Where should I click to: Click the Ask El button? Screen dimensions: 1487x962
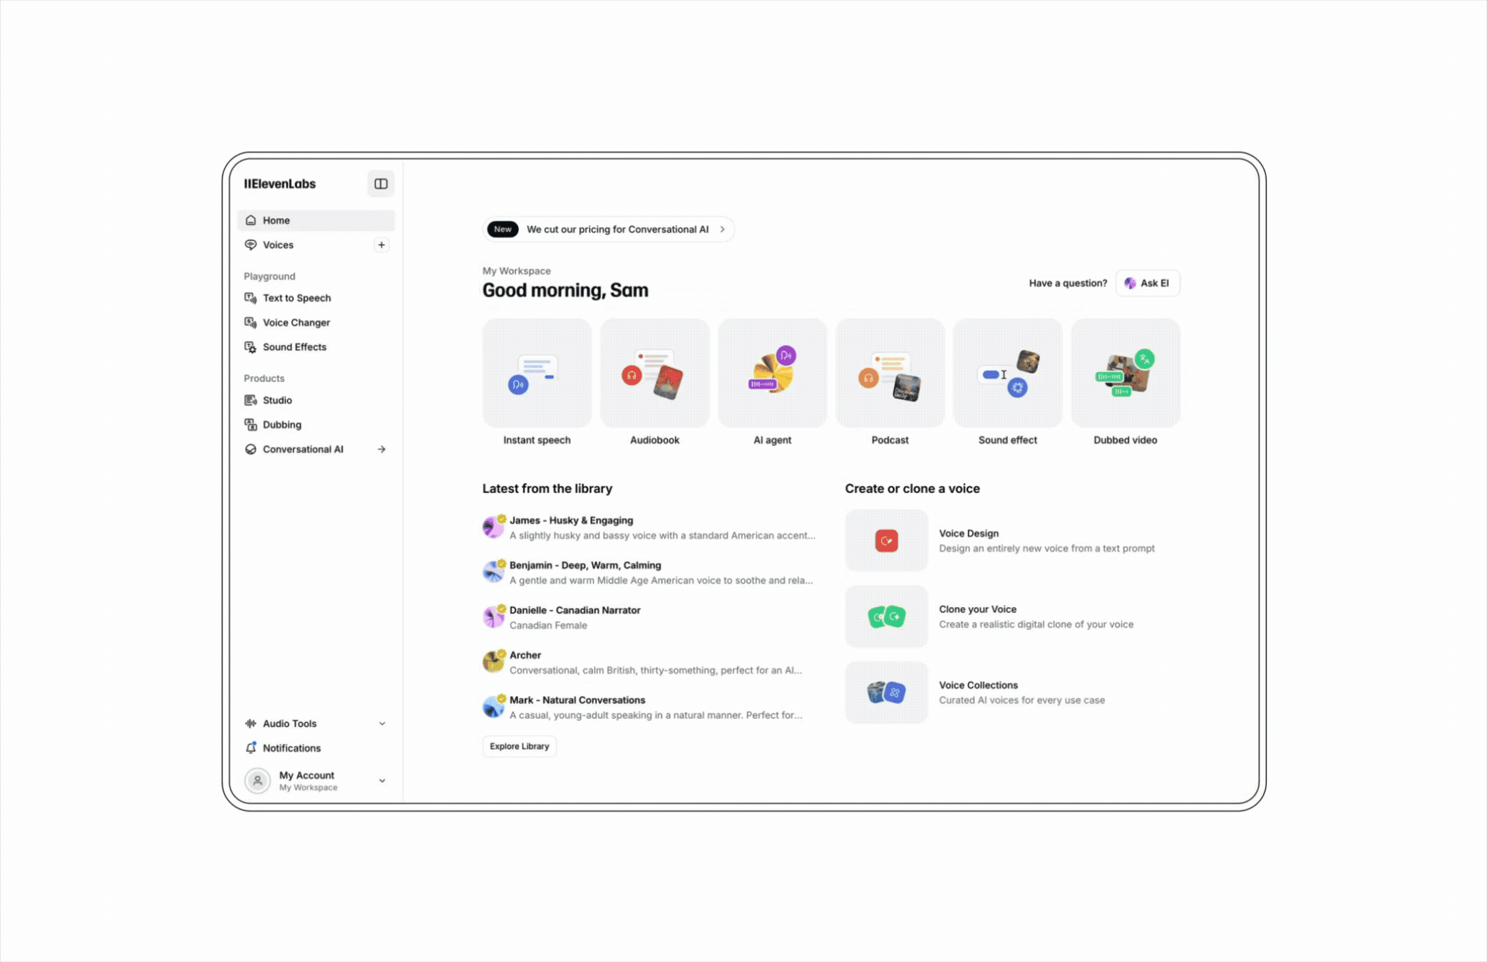tap(1147, 283)
